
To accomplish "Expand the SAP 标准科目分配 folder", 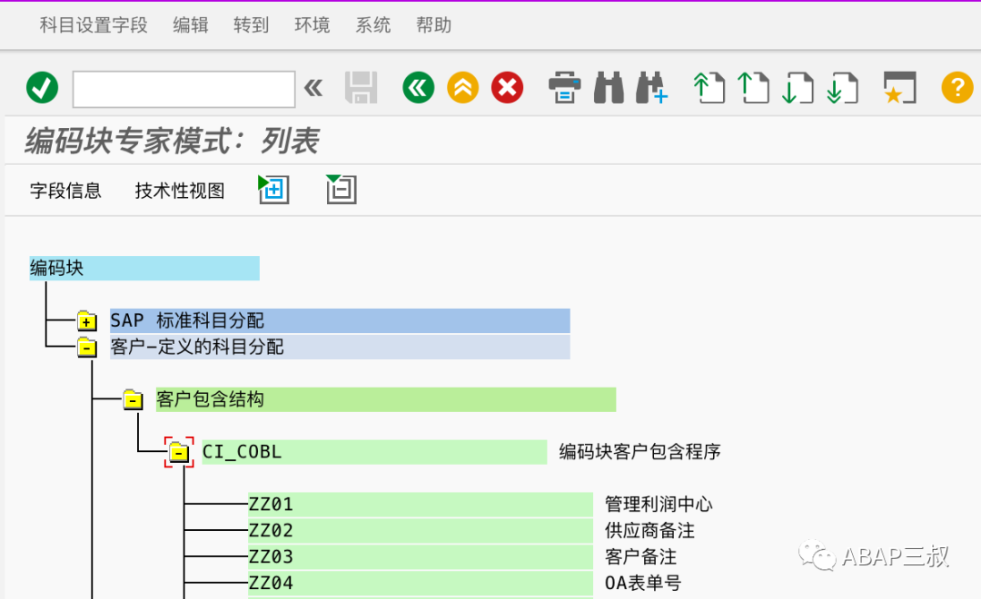I will 87,321.
